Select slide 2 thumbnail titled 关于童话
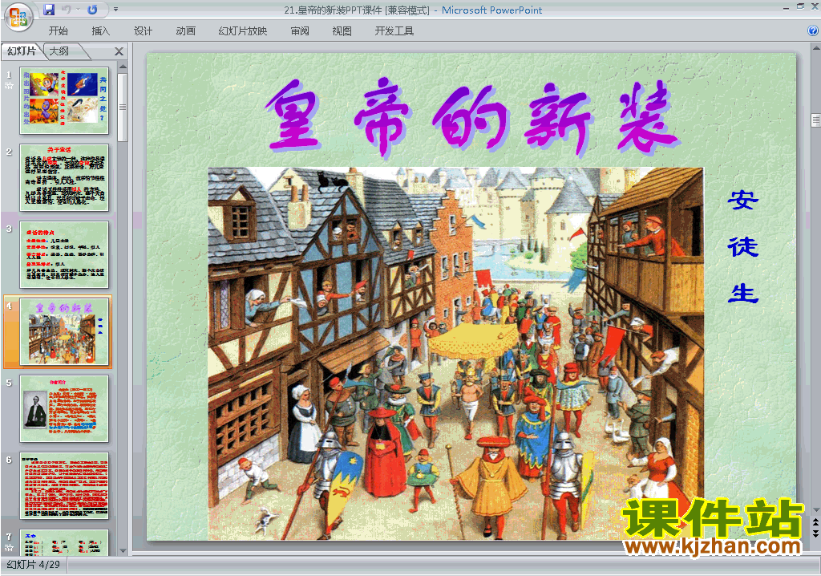 pos(64,177)
